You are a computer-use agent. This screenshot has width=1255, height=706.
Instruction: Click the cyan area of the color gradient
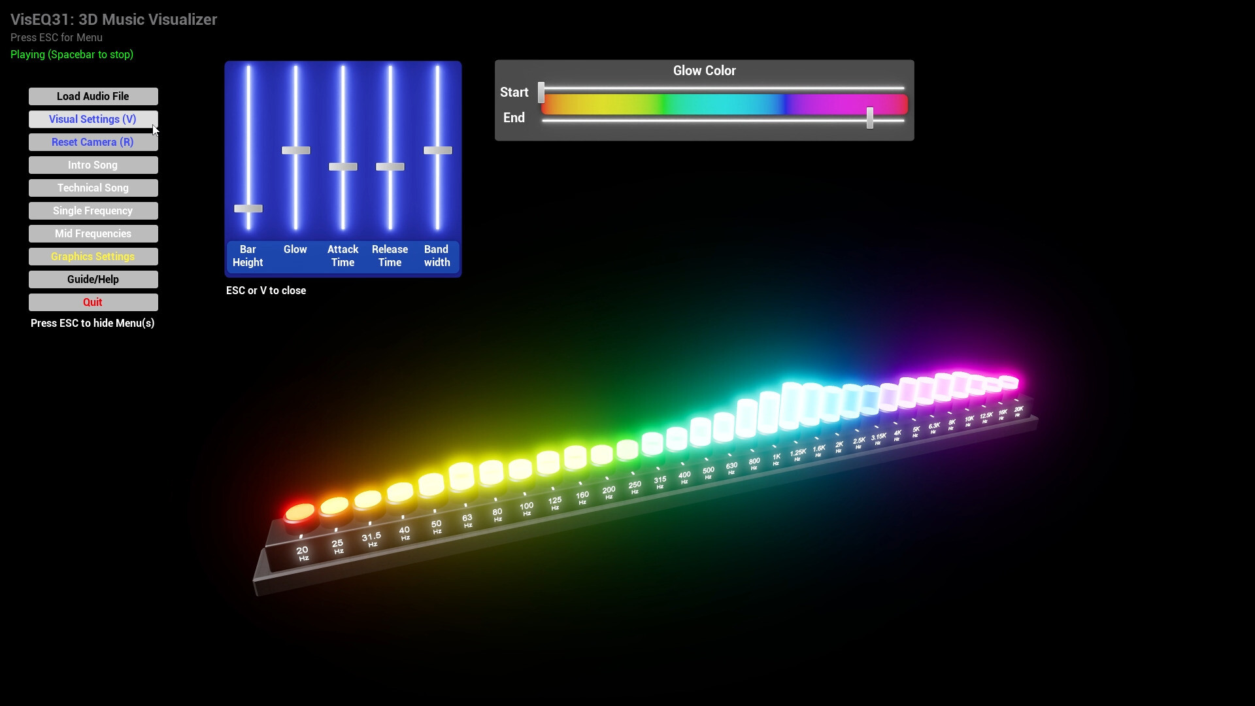click(x=726, y=105)
